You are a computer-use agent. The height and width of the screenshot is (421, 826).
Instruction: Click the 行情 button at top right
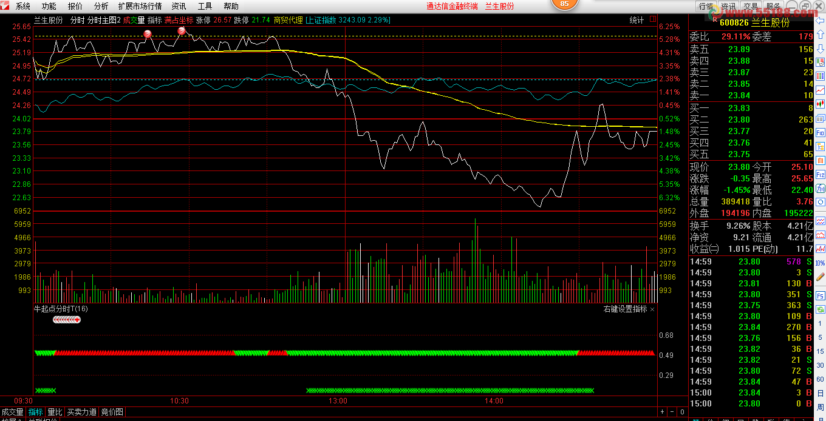(706, 6)
